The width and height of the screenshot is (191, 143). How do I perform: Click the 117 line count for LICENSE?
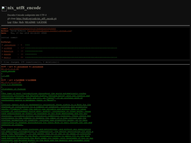[22, 48]
